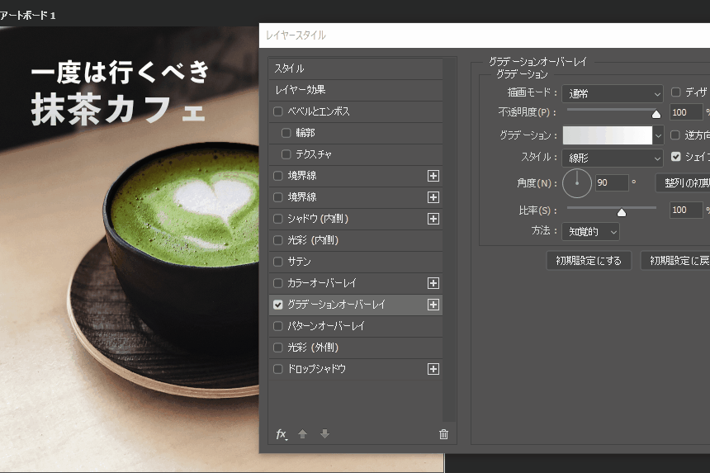Enable first 境界線 checkbox
This screenshot has width=710, height=473.
[278, 176]
